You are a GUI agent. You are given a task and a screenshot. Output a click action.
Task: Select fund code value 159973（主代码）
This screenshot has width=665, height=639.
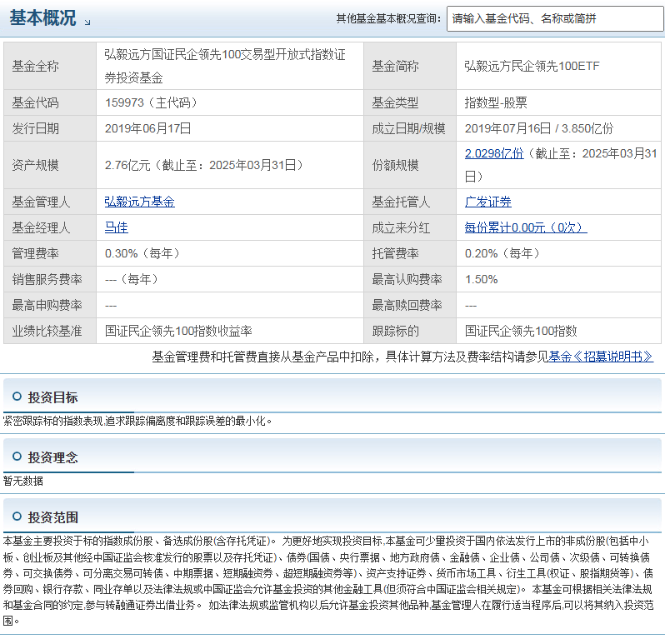pyautogui.click(x=151, y=102)
